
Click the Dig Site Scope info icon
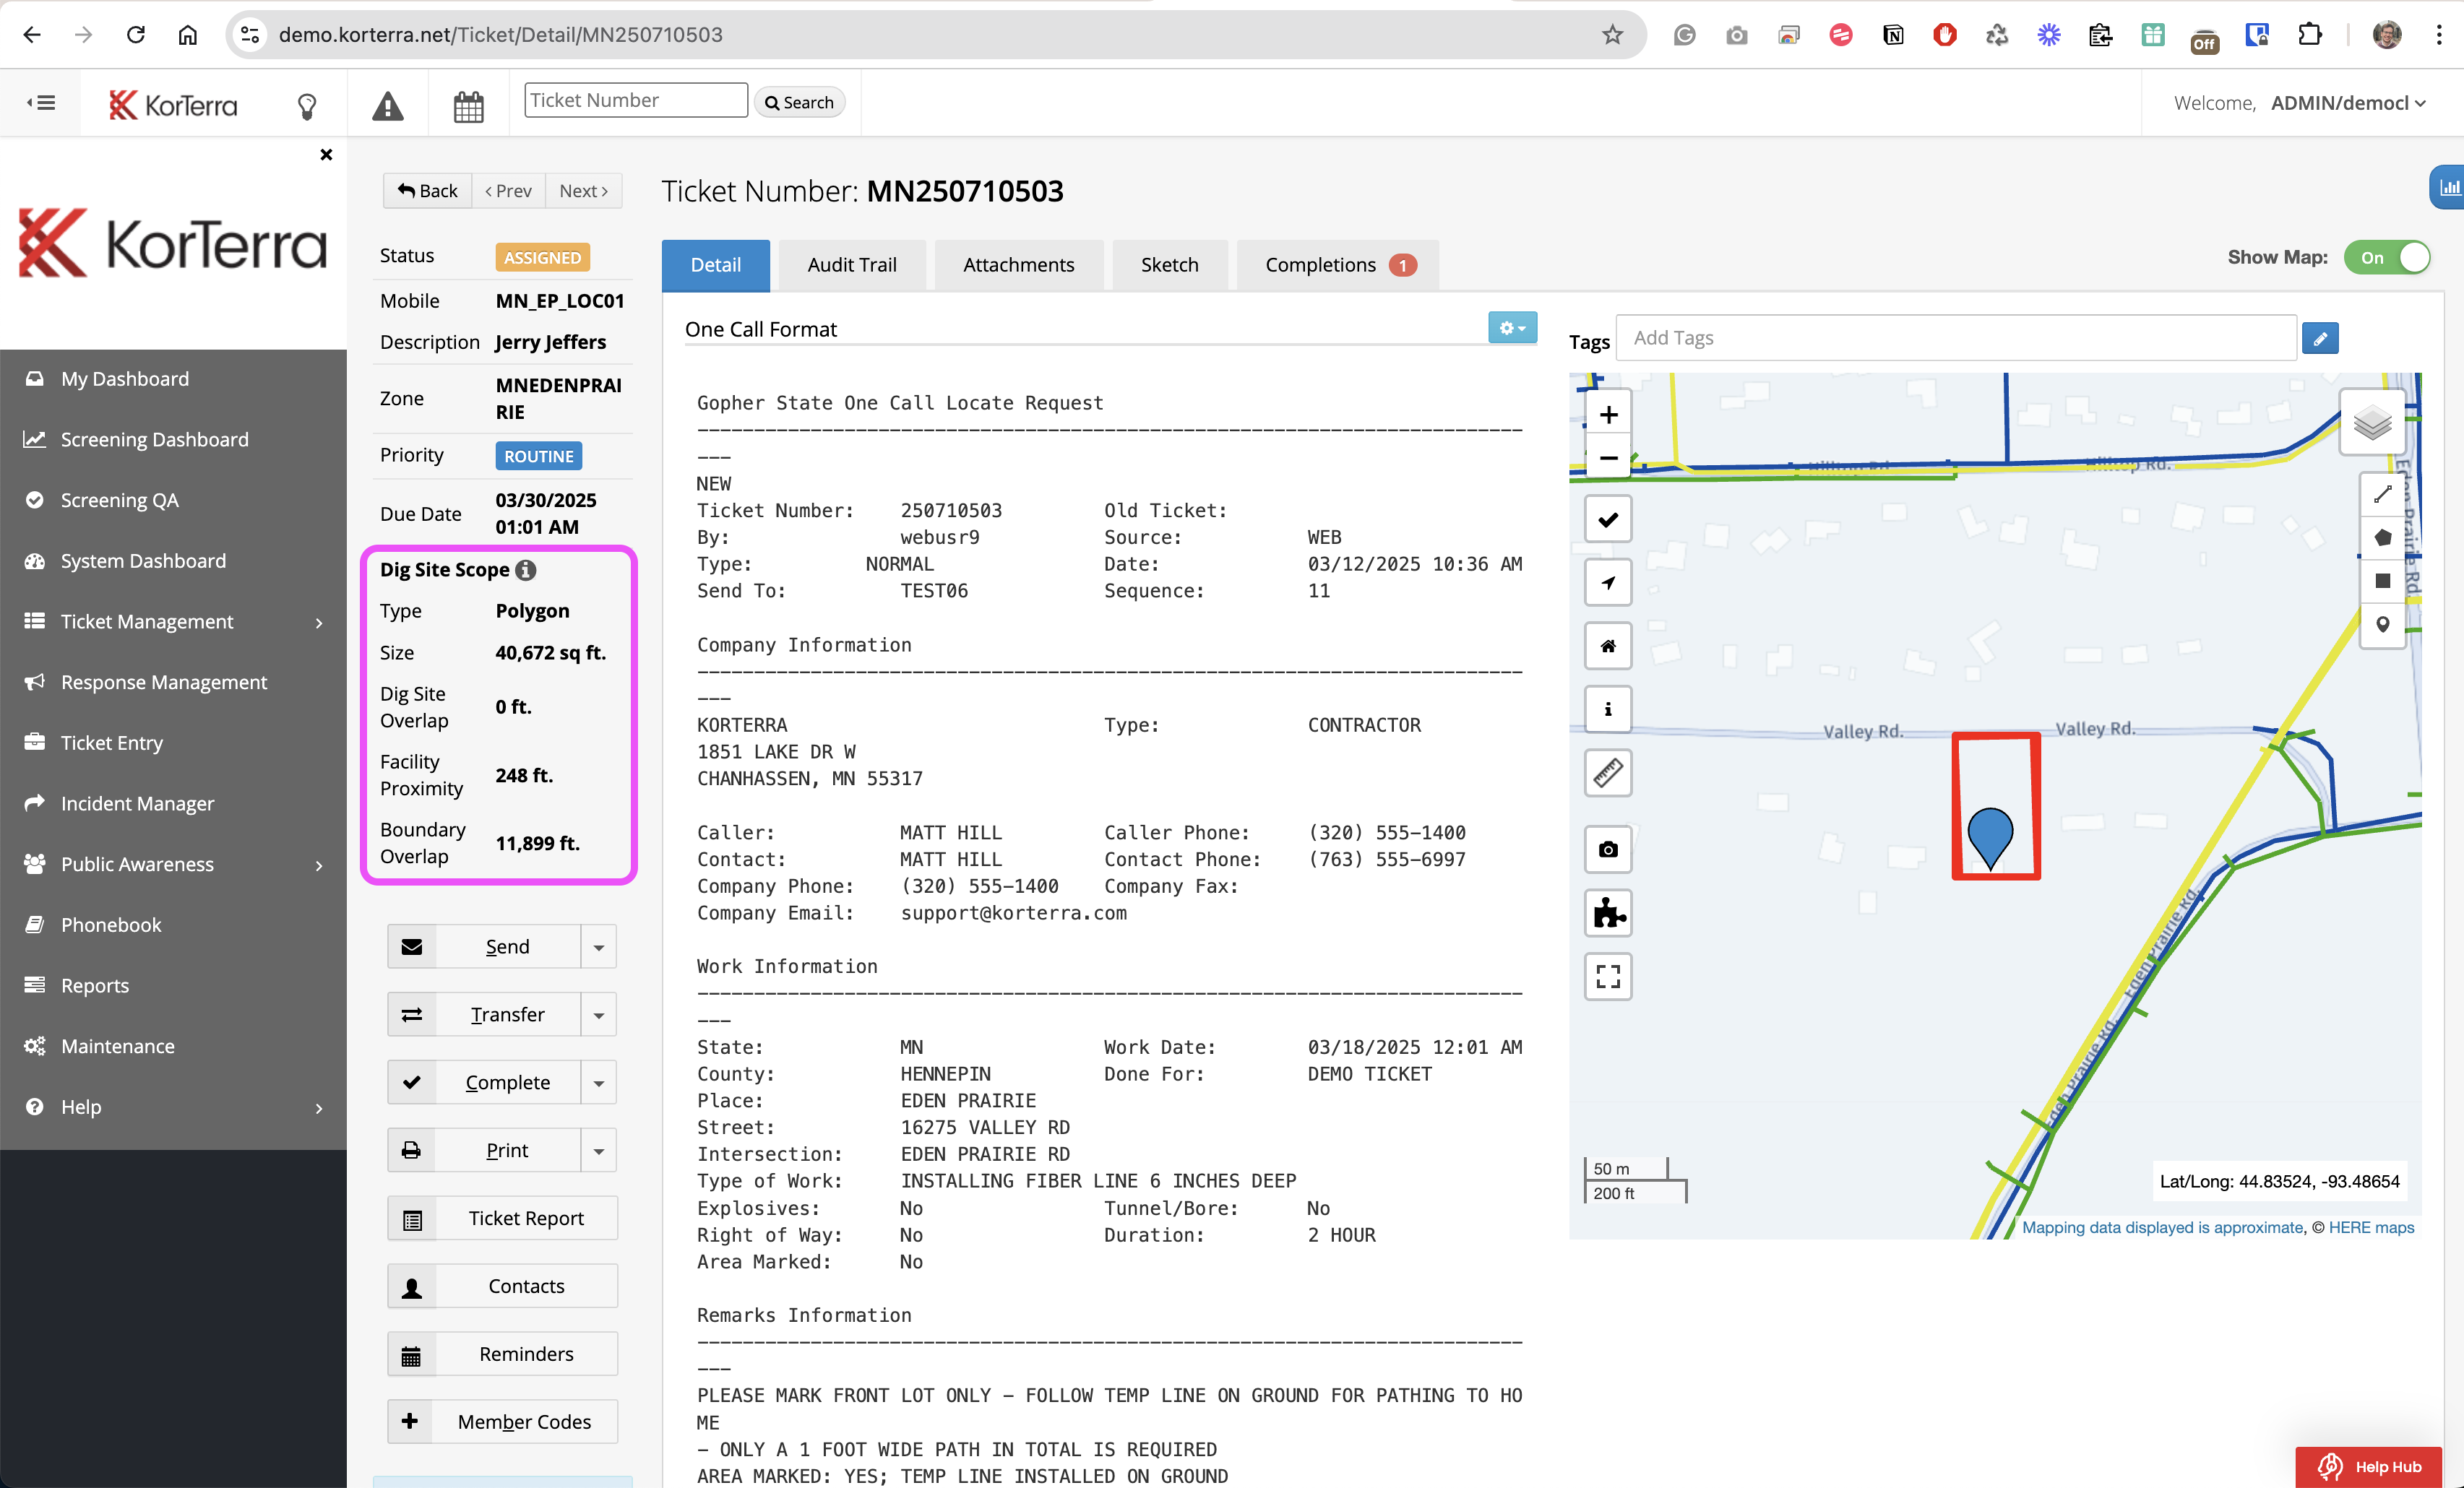(x=526, y=570)
